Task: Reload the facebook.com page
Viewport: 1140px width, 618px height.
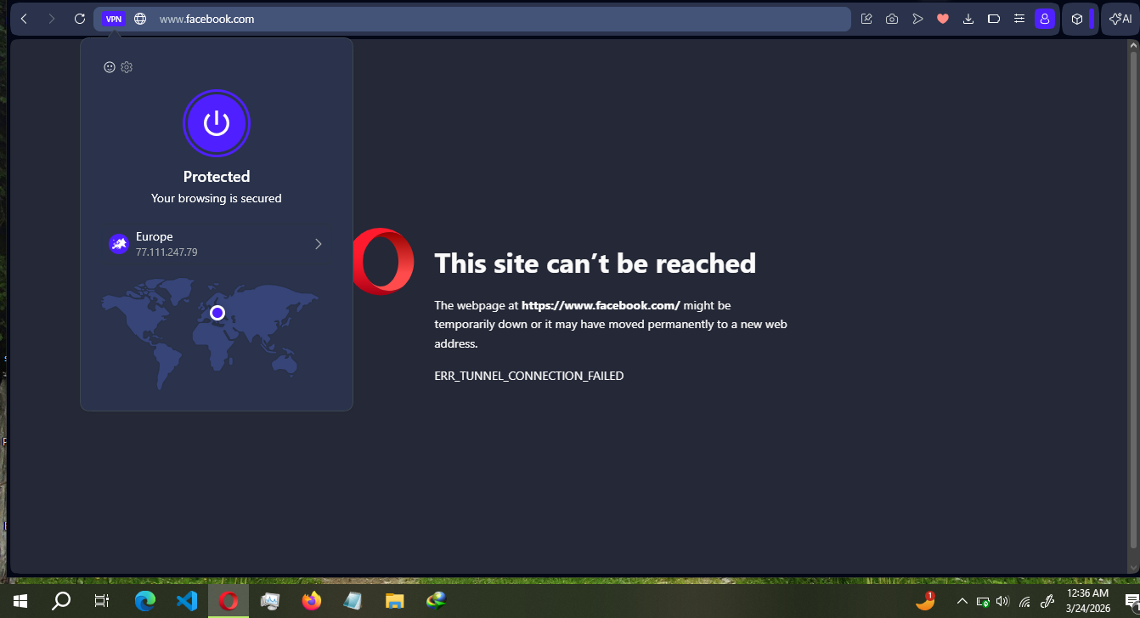Action: (79, 18)
